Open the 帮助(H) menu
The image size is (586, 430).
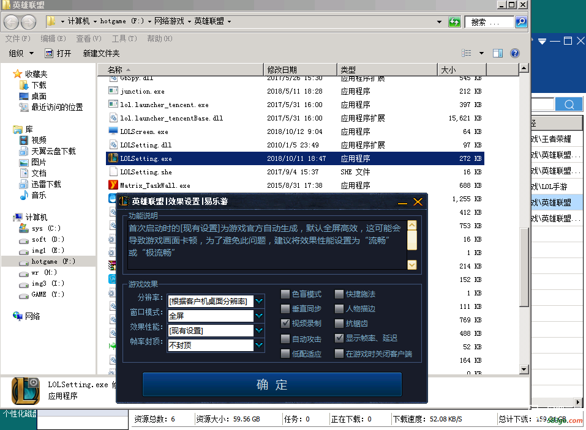point(160,39)
